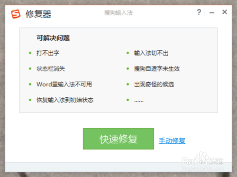
Task: Open the 手动修复 link
Action: (172, 140)
